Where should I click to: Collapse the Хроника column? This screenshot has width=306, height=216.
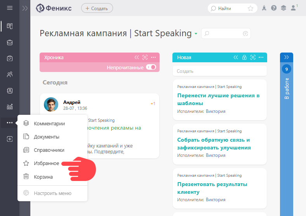click(137, 57)
